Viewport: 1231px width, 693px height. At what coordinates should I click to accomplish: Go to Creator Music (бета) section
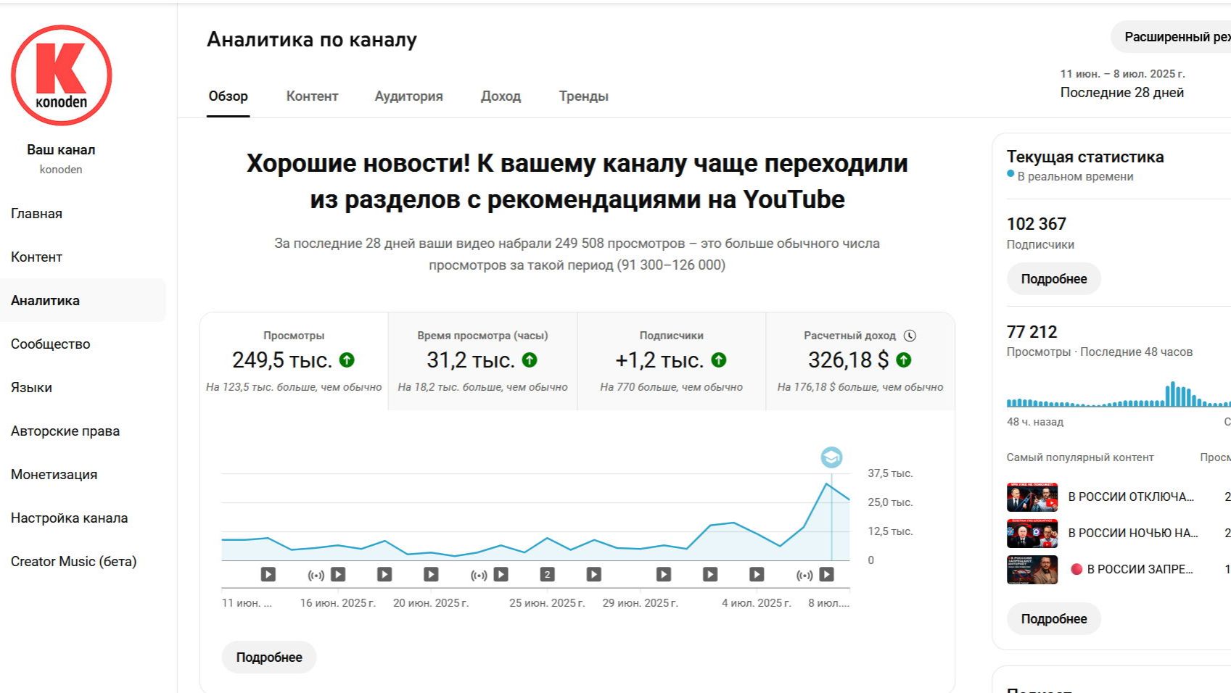75,561
